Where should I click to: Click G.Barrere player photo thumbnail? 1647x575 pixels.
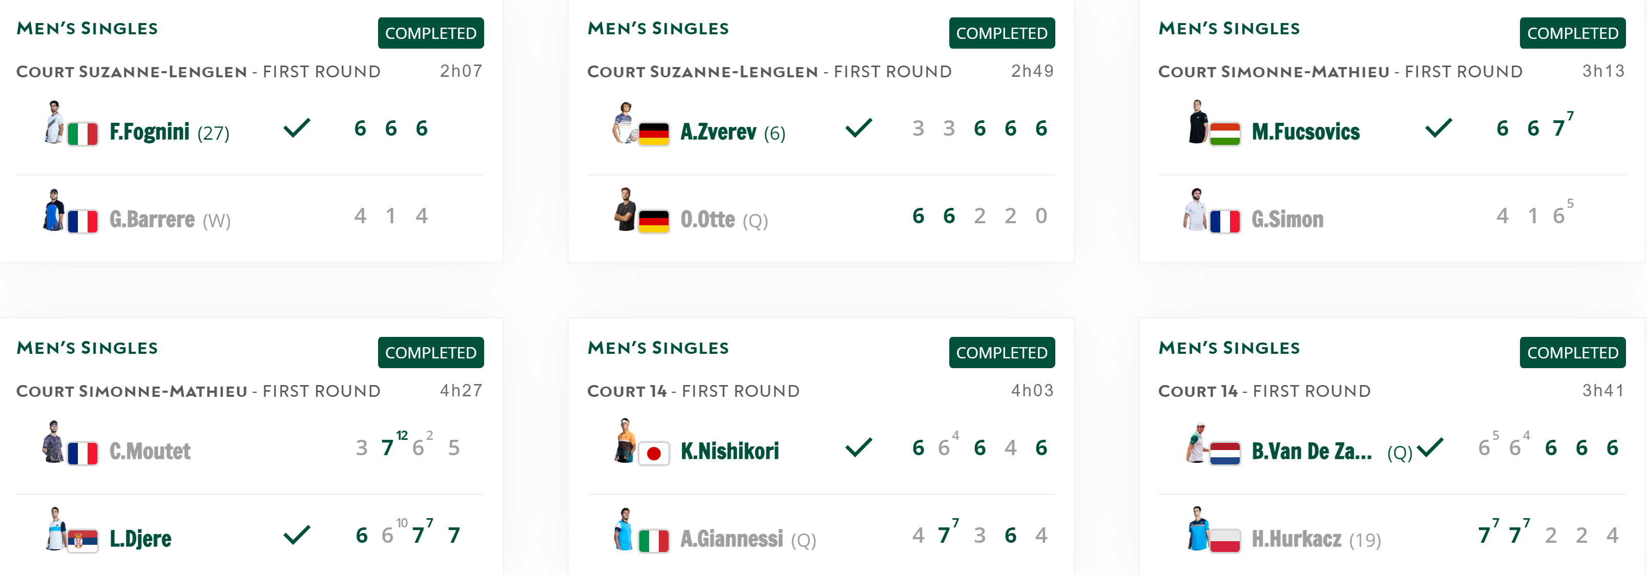[x=54, y=209]
